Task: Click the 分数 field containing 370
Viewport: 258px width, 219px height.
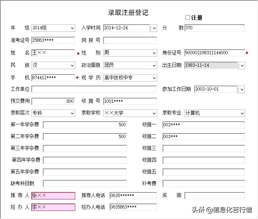Action: click(215, 28)
